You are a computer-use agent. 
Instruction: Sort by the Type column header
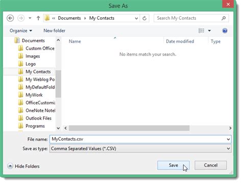215,41
